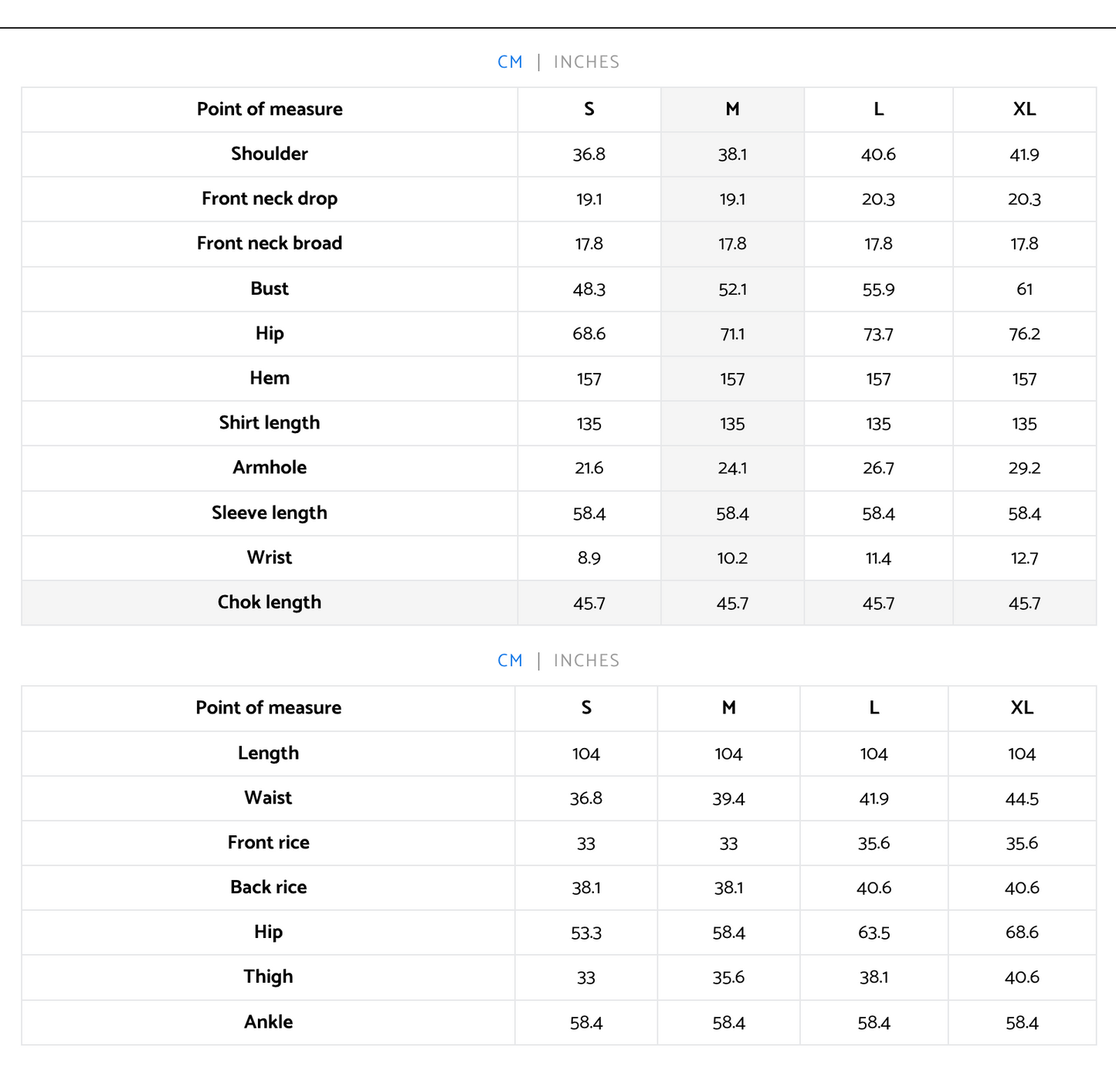Image resolution: width=1116 pixels, height=1077 pixels.
Task: Click the Sleeve length row label
Action: [x=269, y=513]
